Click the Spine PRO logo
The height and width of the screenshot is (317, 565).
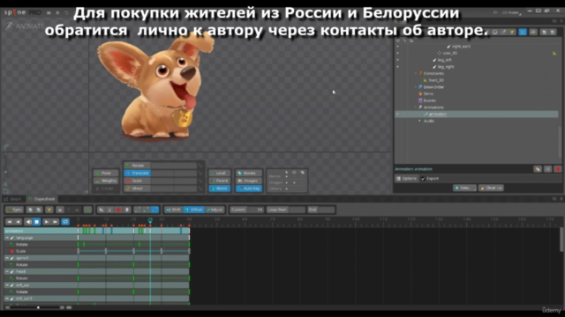[x=22, y=12]
